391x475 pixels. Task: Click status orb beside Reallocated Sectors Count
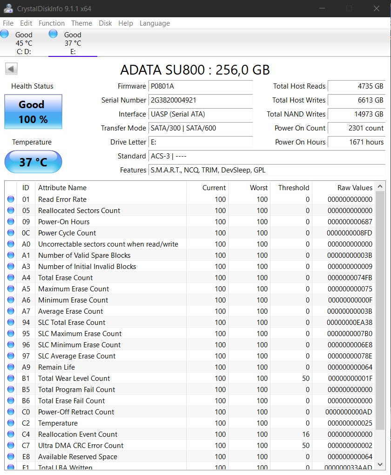(11, 211)
